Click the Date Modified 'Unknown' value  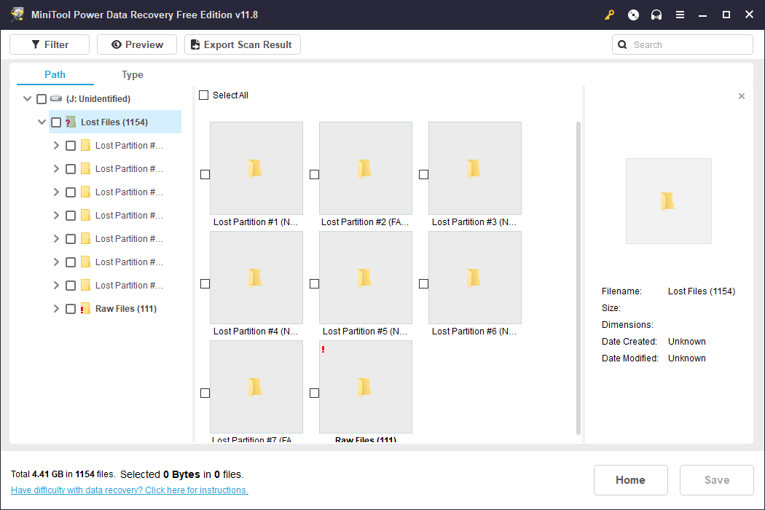687,358
